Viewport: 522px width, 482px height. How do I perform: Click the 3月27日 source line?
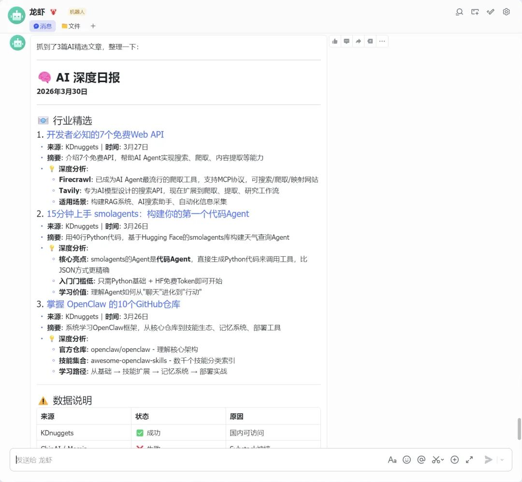click(98, 147)
